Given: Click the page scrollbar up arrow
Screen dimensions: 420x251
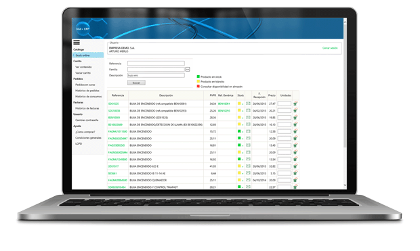Looking at the screenshot, I should 345,22.
